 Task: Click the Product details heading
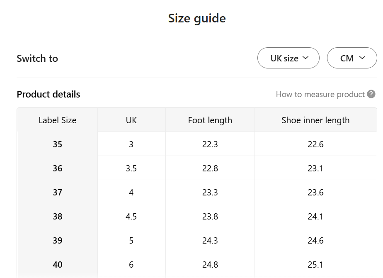(48, 94)
